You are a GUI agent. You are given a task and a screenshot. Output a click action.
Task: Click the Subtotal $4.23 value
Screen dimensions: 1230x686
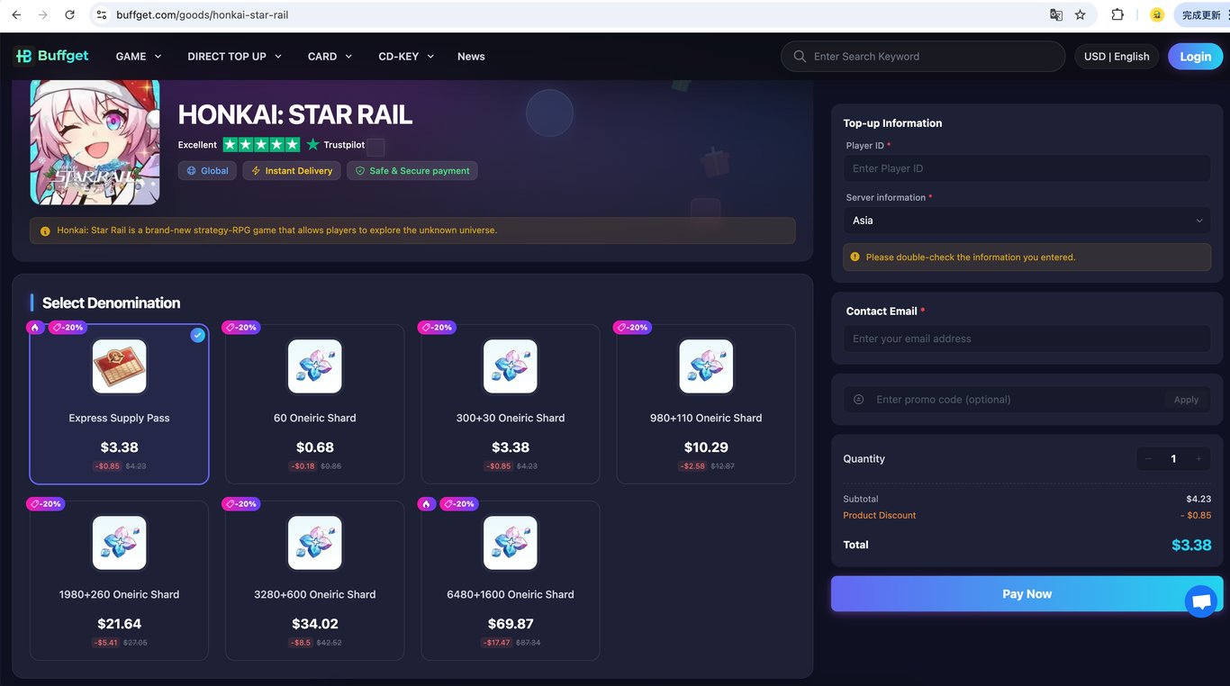[x=1198, y=499]
